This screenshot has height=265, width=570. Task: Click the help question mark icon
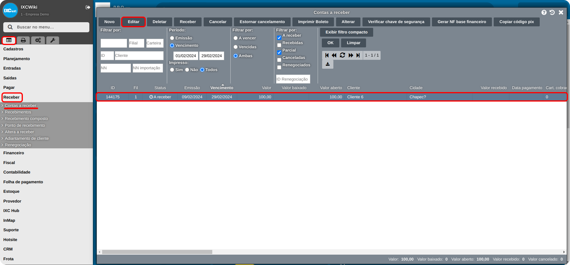(x=544, y=12)
